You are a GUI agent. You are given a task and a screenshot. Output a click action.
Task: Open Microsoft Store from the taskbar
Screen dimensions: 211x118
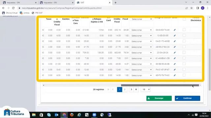pos(41,115)
